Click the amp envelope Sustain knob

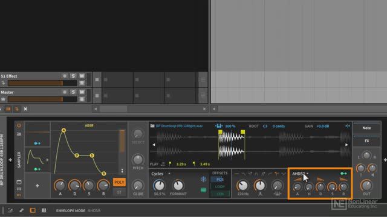tap(332, 187)
